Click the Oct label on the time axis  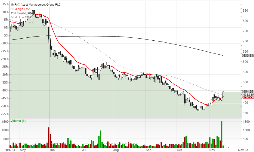coord(179,150)
